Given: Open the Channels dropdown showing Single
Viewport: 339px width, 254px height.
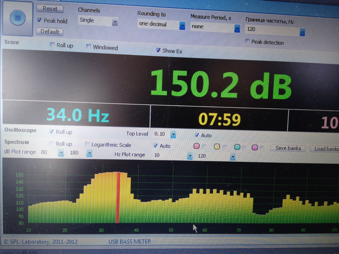Looking at the screenshot, I should [x=115, y=22].
